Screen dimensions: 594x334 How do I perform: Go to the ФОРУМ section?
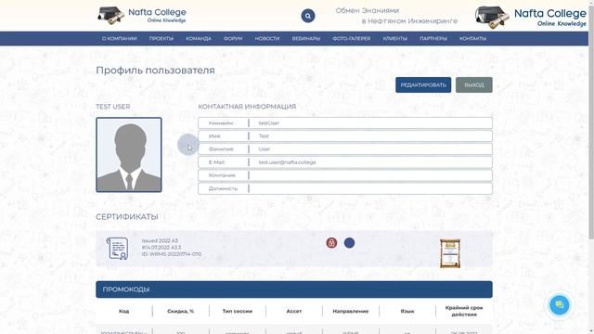(x=233, y=39)
